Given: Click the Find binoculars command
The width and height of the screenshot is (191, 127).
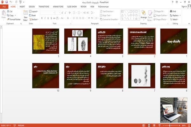Looking at the screenshot, I should [x=173, y=11].
